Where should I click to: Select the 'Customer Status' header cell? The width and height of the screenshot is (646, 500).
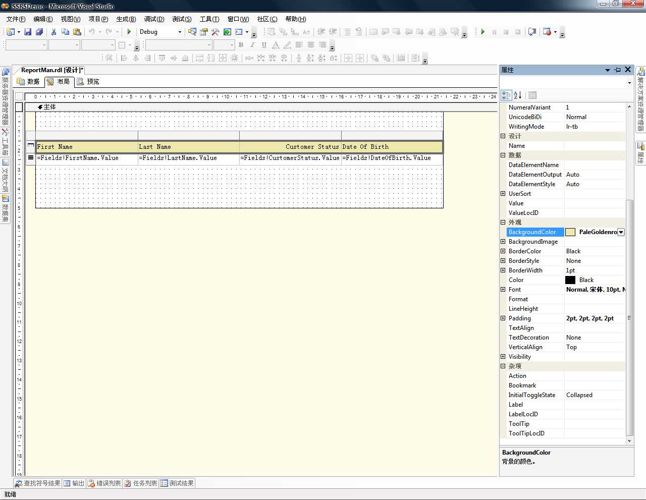(x=290, y=147)
